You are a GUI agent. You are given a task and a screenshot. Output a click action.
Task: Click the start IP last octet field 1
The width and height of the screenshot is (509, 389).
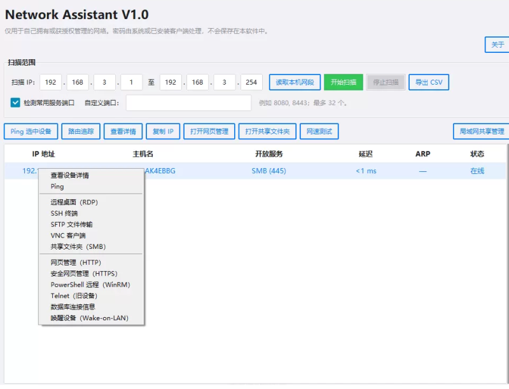coord(131,82)
